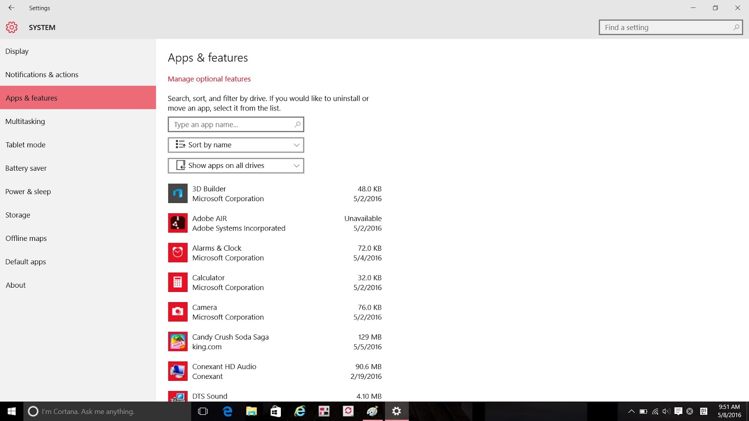Switch to the Storage section
Viewport: 749px width, 421px height.
[x=17, y=215]
